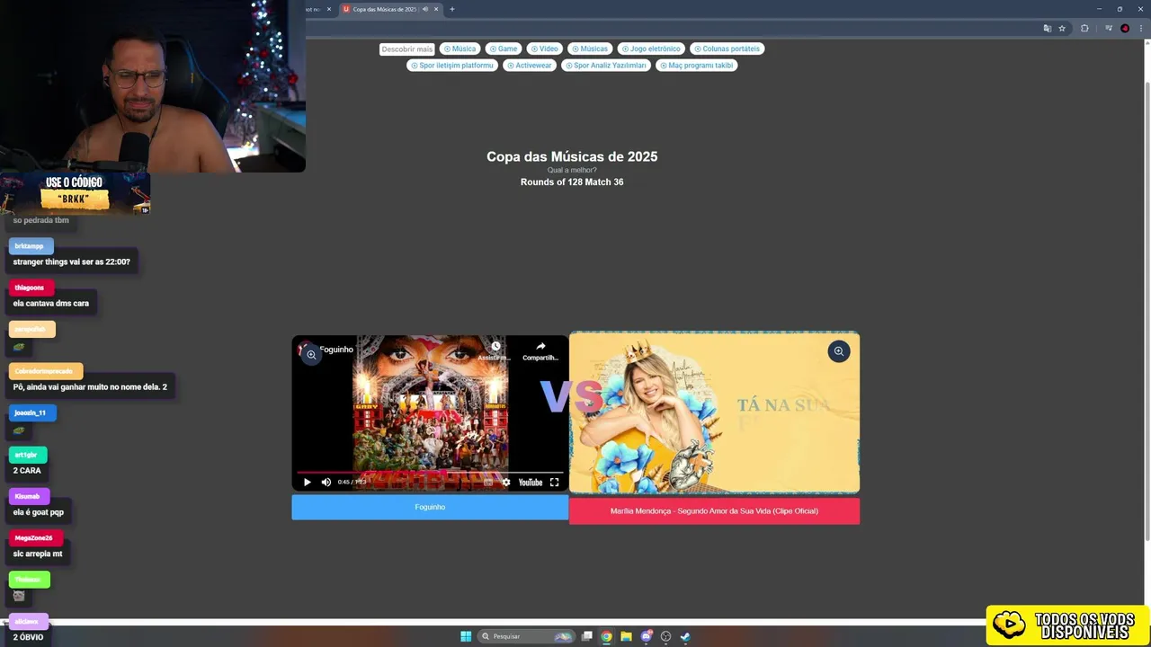Click chat message sic arrepia mt

pos(38,554)
